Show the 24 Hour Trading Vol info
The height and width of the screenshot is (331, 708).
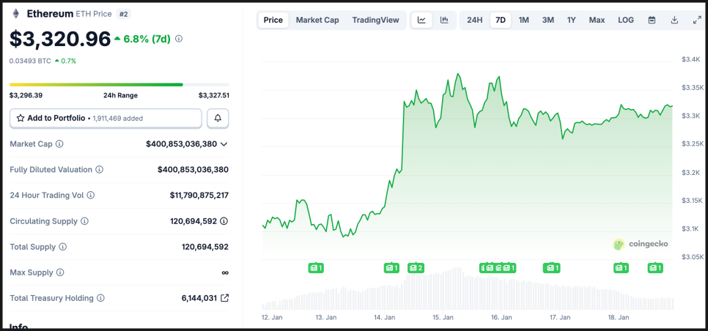tap(91, 196)
